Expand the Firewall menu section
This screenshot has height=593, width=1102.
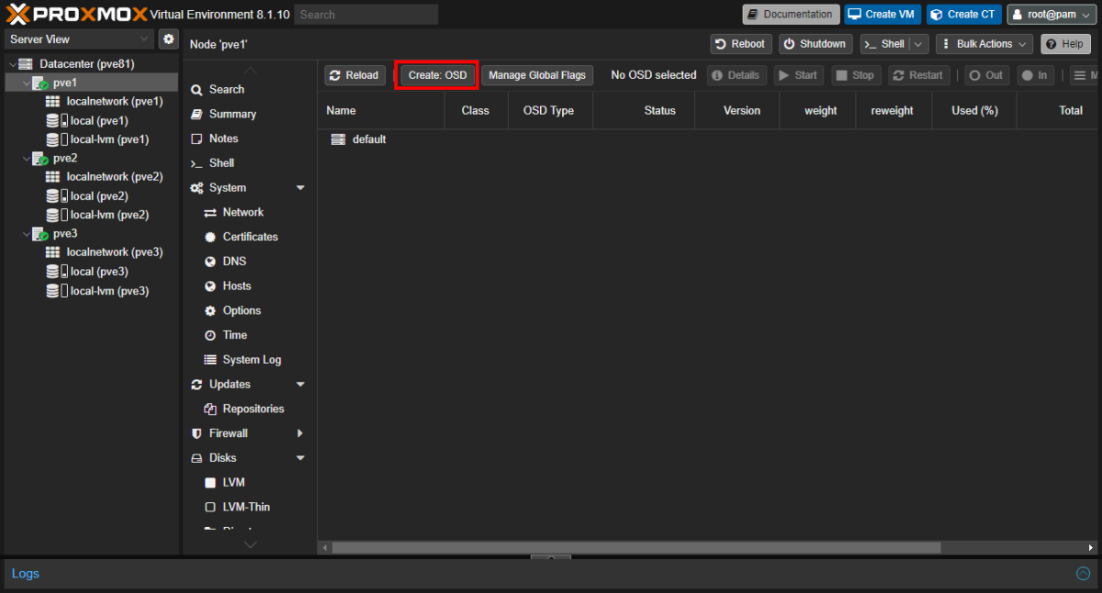(x=300, y=433)
